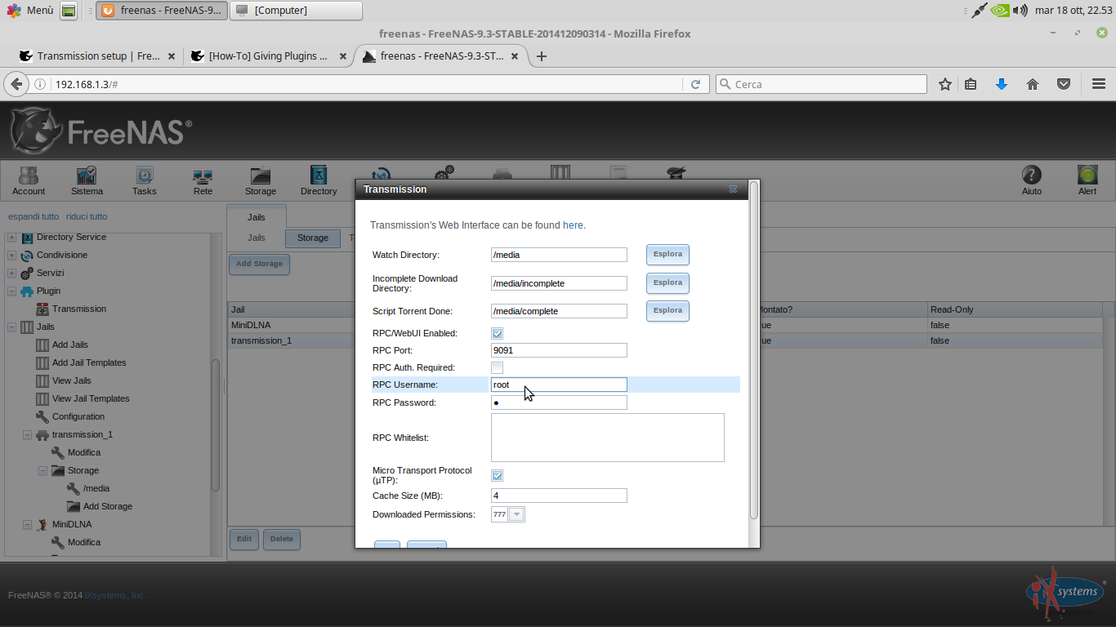Expand the Servizi tree node
The height and width of the screenshot is (627, 1116).
click(x=12, y=273)
